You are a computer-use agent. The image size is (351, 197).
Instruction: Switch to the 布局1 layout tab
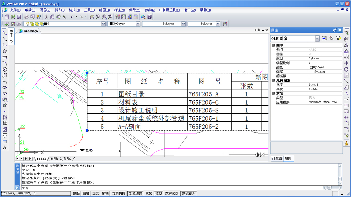tap(54, 159)
